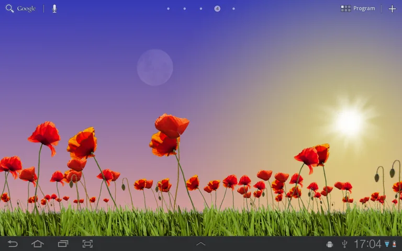The image size is (402, 251).
Task: Start voice search with the microphone icon
Action: (x=54, y=9)
